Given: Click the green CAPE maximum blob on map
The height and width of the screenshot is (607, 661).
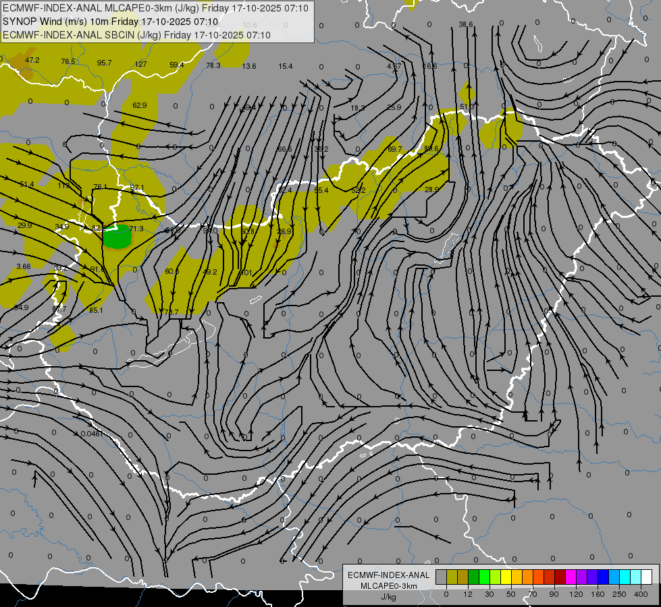Looking at the screenshot, I should pyautogui.click(x=117, y=237).
